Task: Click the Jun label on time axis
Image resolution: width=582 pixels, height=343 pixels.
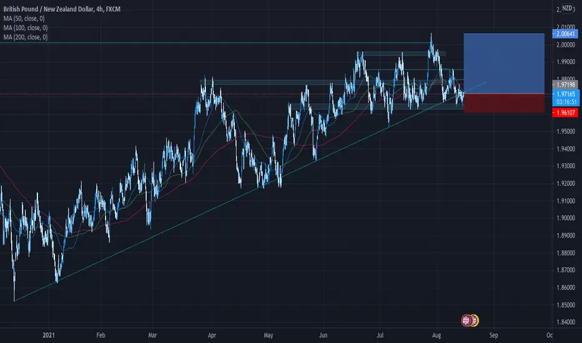Action: 323,336
